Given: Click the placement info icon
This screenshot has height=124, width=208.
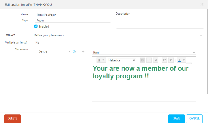Looking at the screenshot, I should pos(74,52).
